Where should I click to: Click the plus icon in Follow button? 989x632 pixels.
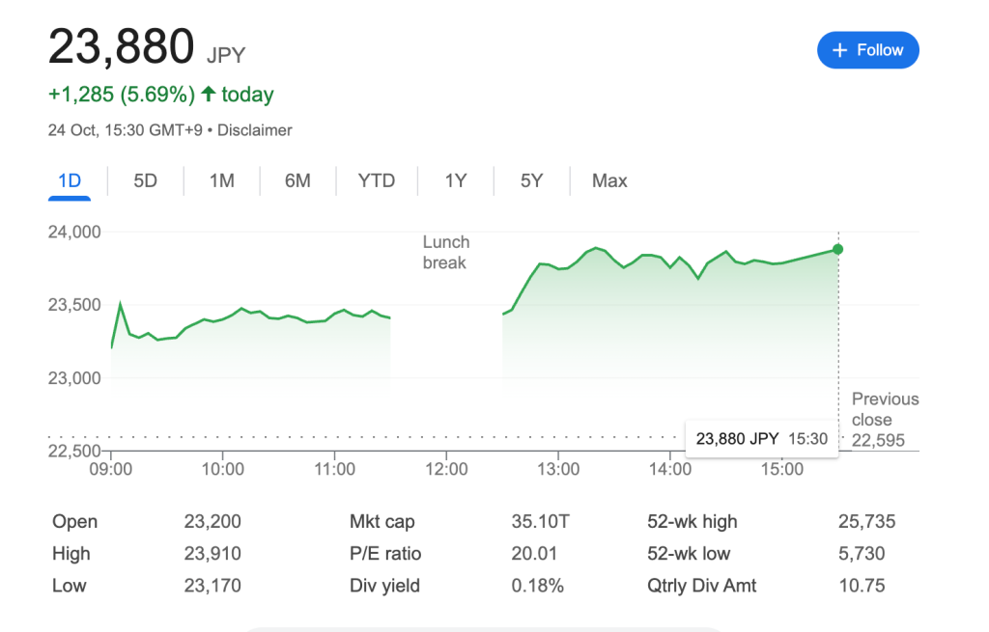[x=840, y=50]
